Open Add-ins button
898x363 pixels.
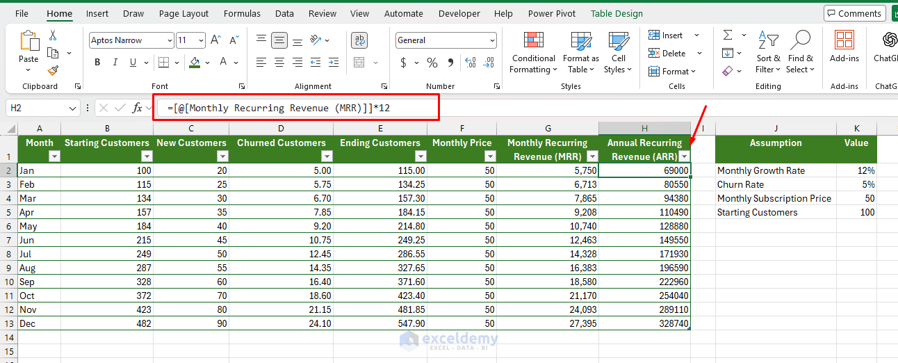[844, 47]
